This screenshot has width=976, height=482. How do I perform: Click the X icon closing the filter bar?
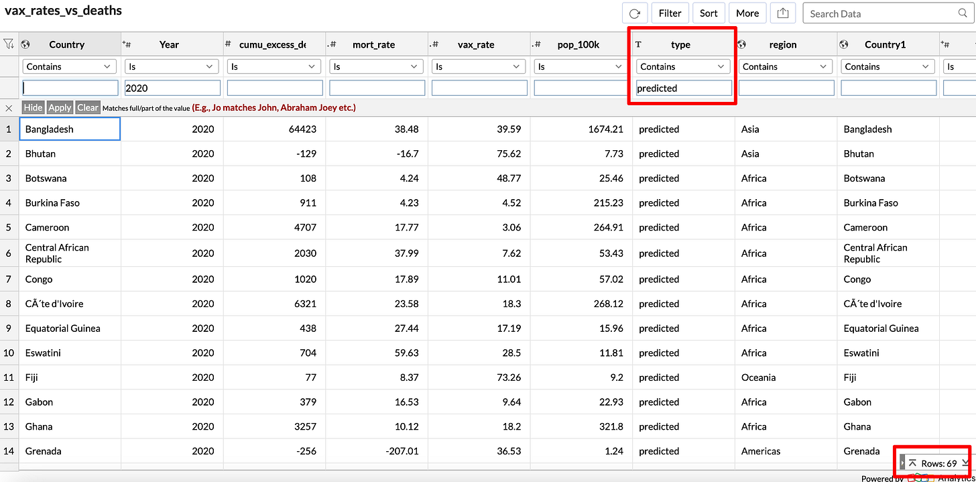(9, 108)
